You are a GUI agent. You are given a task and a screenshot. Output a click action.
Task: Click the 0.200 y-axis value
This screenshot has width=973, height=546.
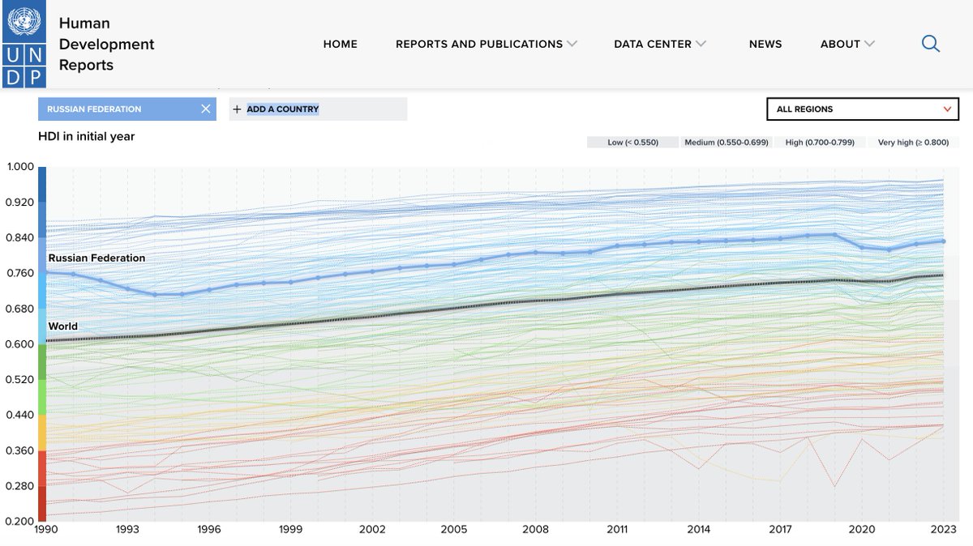tap(19, 521)
